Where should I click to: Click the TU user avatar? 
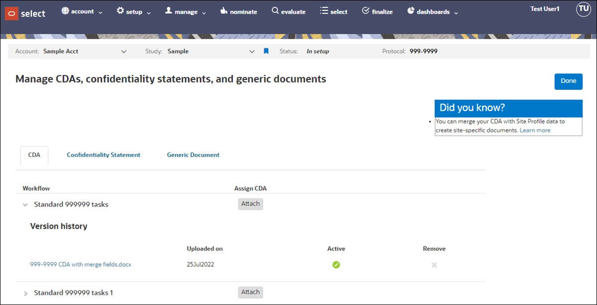point(583,9)
